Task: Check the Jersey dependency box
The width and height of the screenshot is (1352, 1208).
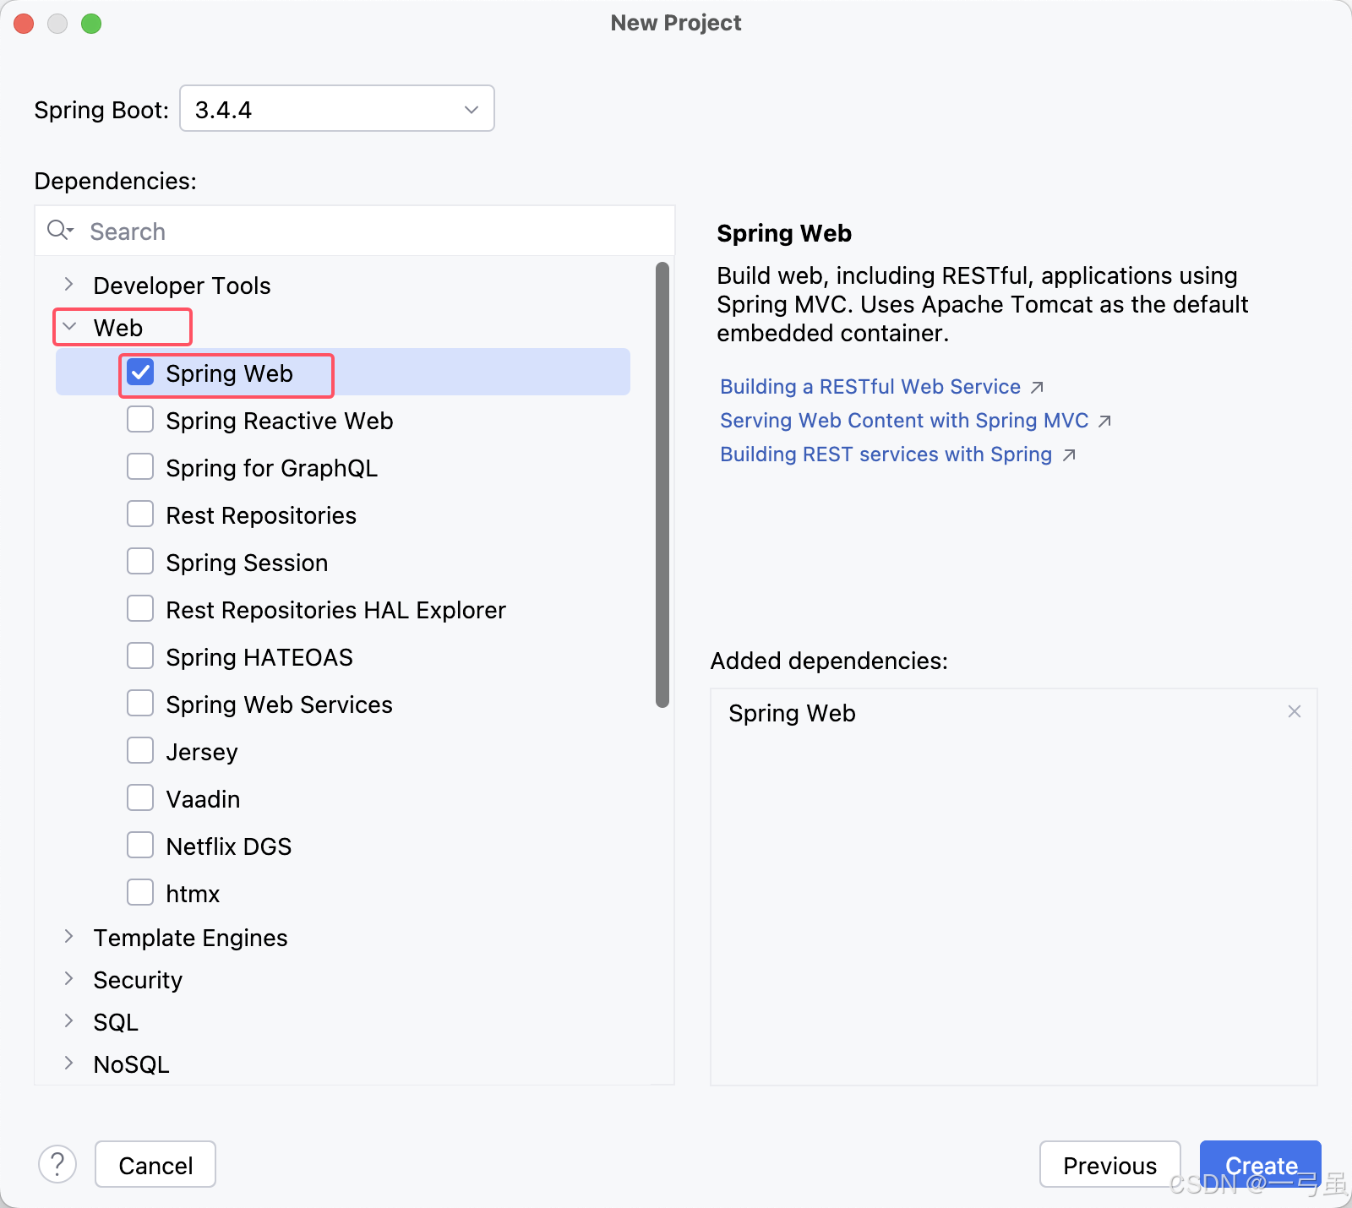Action: [140, 751]
